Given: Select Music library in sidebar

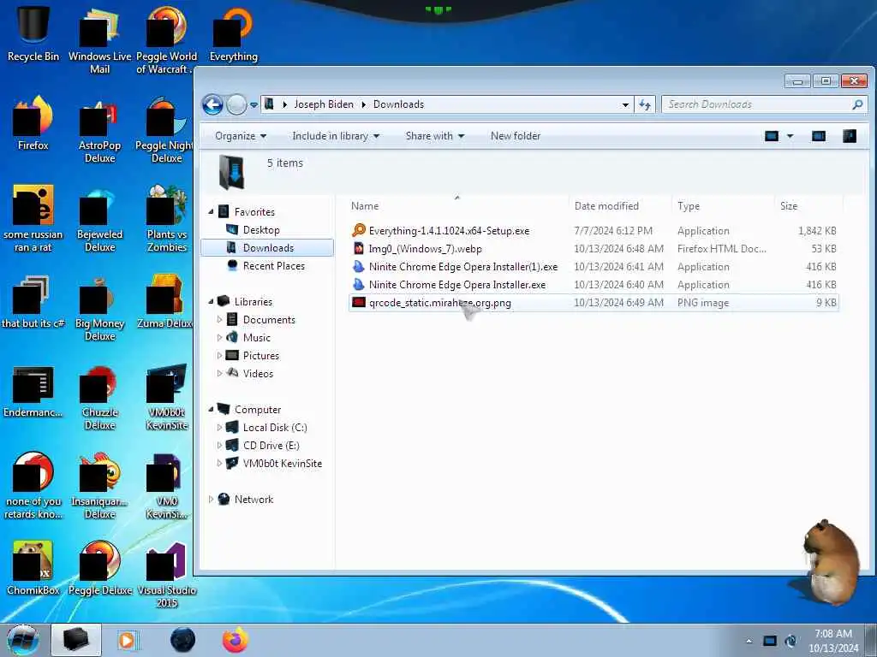Looking at the screenshot, I should click(256, 337).
